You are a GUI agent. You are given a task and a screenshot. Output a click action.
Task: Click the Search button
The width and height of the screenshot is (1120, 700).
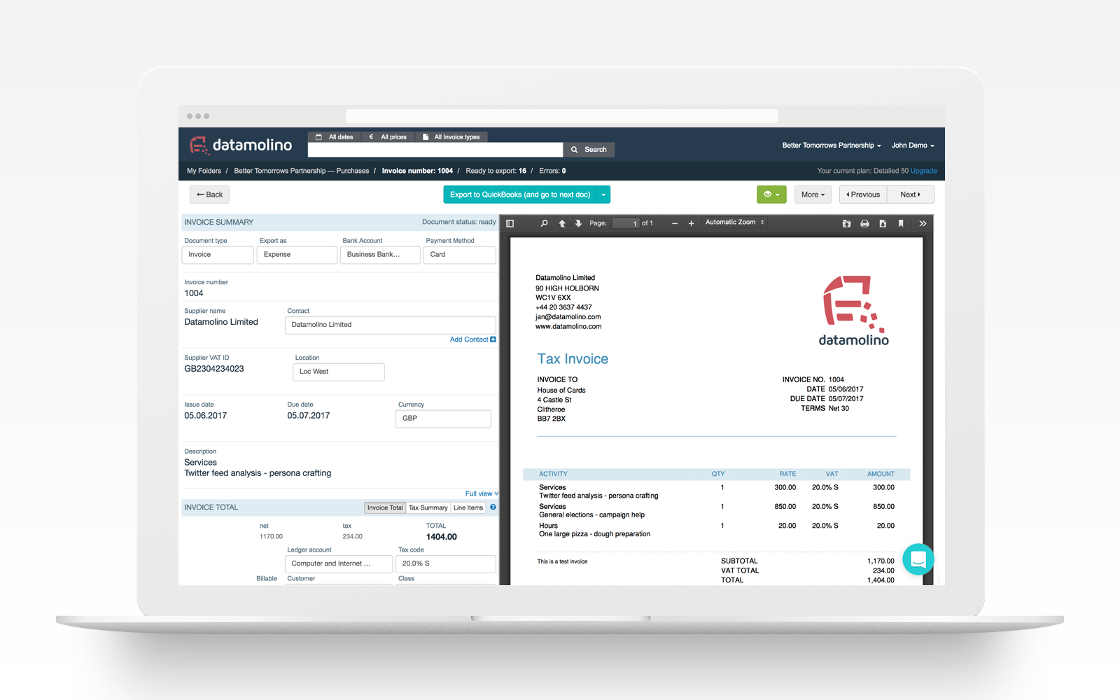[589, 150]
